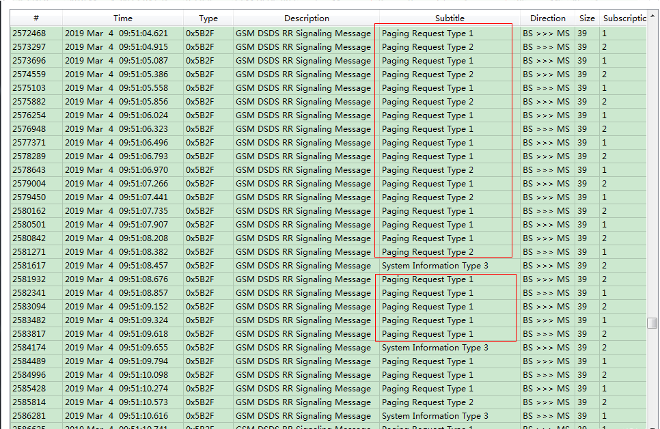Select log row number 2581932
660x429 pixels.
(328, 279)
